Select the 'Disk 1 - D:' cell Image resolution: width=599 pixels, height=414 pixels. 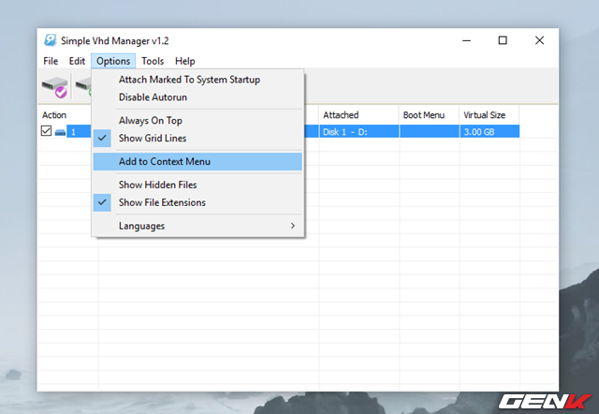pyautogui.click(x=359, y=132)
